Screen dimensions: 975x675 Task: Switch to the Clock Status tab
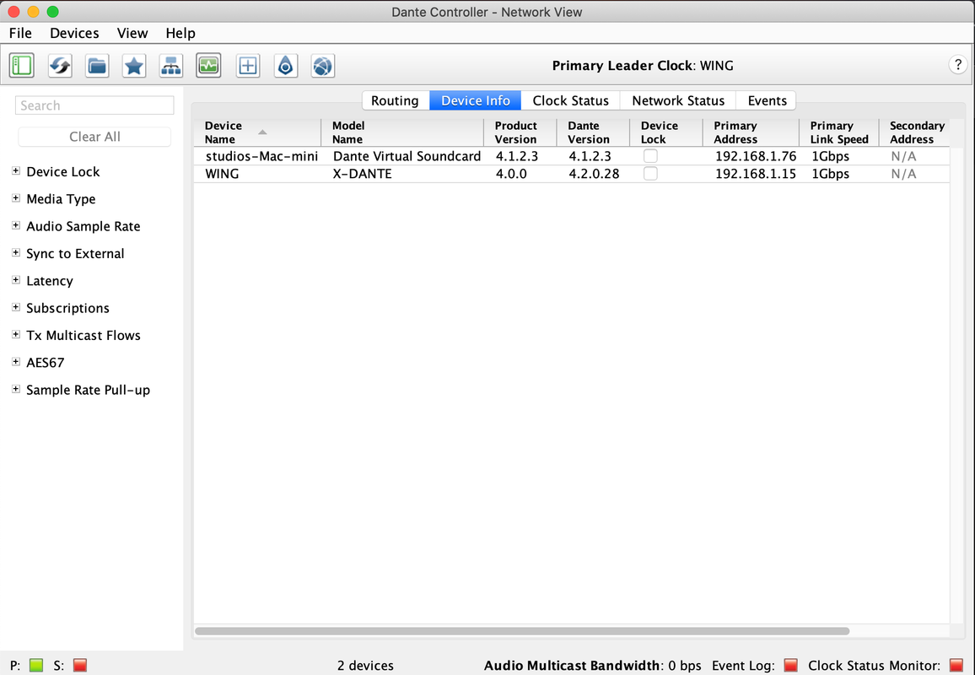(570, 100)
